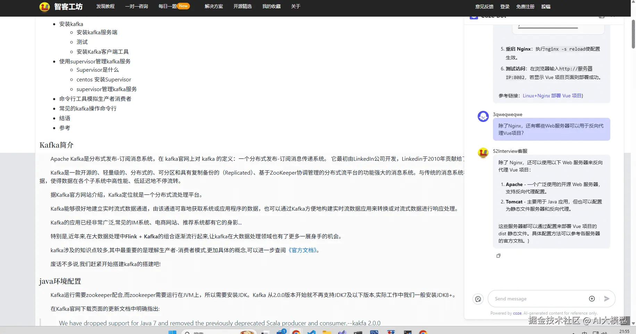Open Visual Studio from the taskbar
Viewport: 636px width, 334px height.
[x=342, y=332]
